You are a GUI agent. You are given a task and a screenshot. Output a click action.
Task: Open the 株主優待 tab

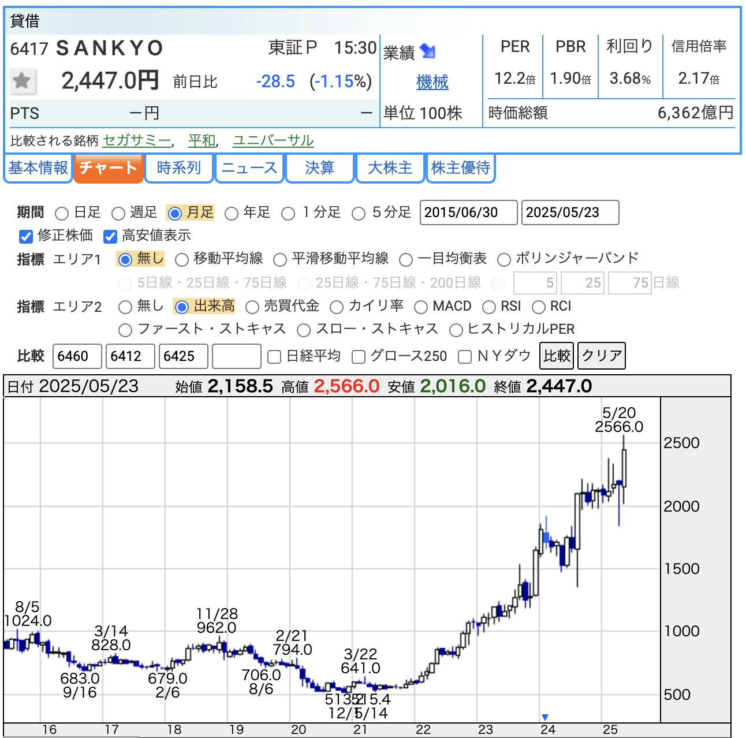(x=461, y=168)
